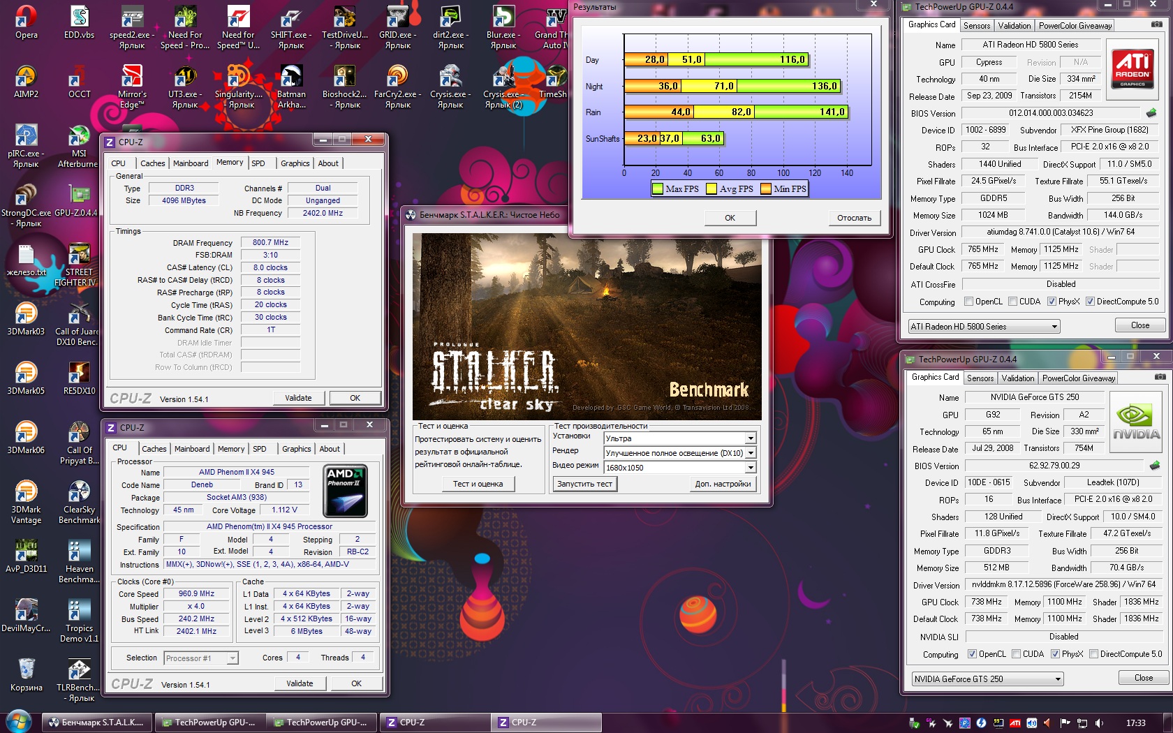Viewport: 1173px width, 733px height.
Task: Select the Heaven Benchmark desktop icon
Action: pyautogui.click(x=79, y=561)
